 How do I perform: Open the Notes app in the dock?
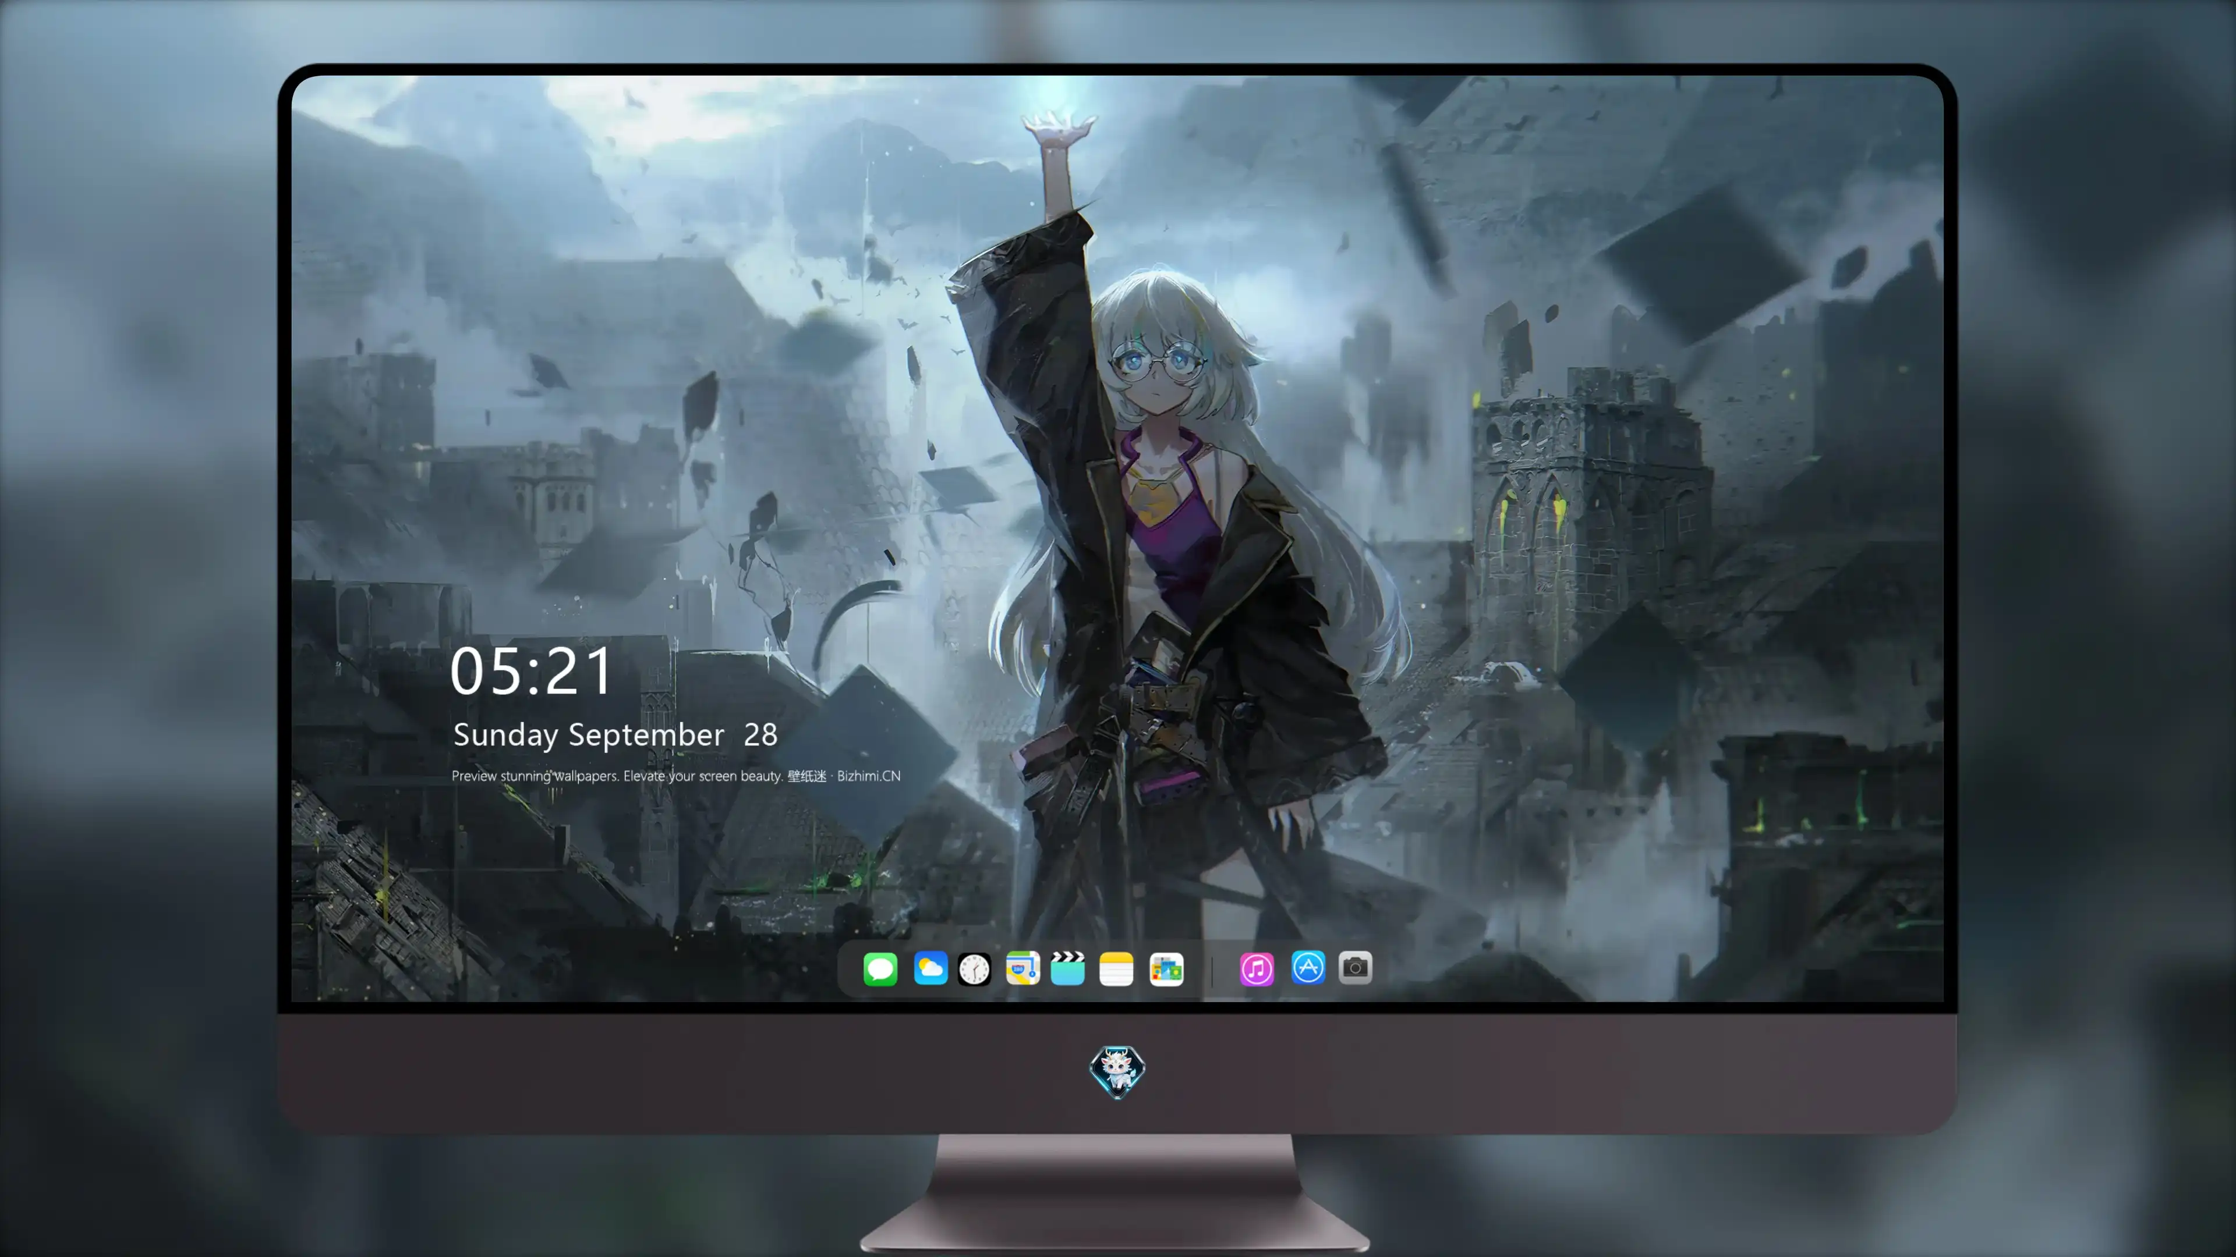coord(1116,968)
